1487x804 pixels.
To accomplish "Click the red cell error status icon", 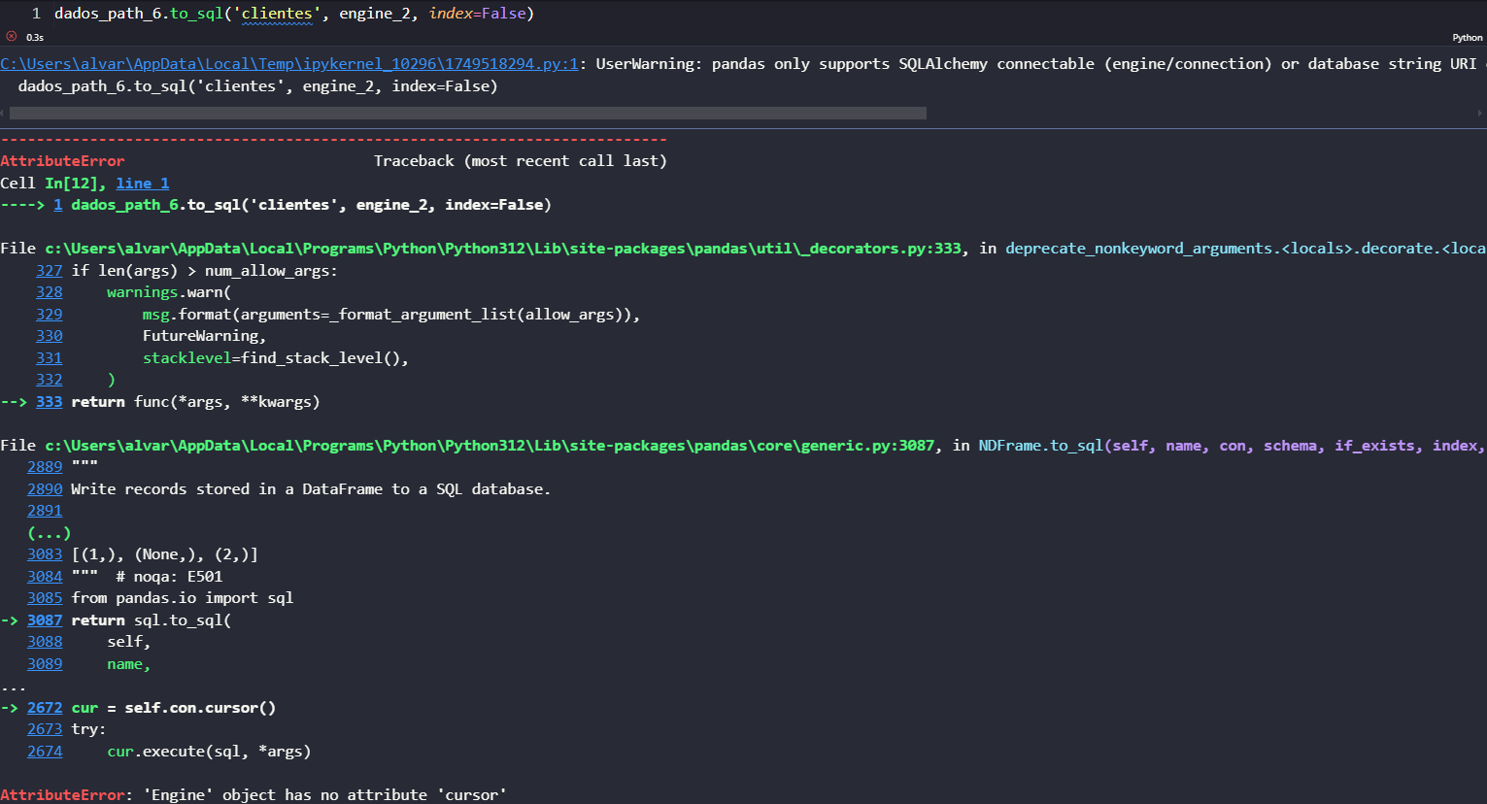I will coord(12,36).
